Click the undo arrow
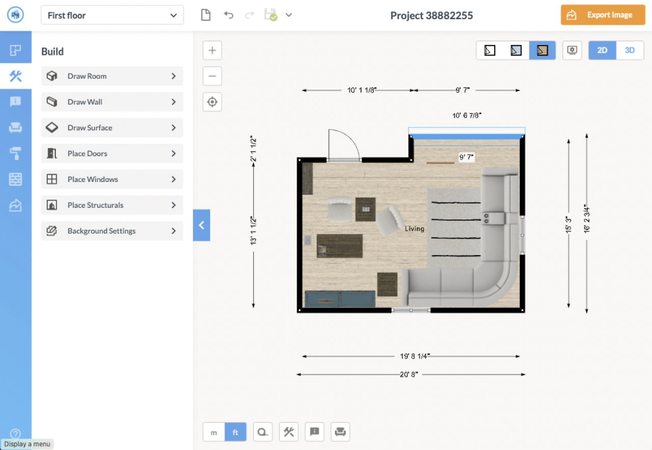This screenshot has width=652, height=450. coord(228,15)
